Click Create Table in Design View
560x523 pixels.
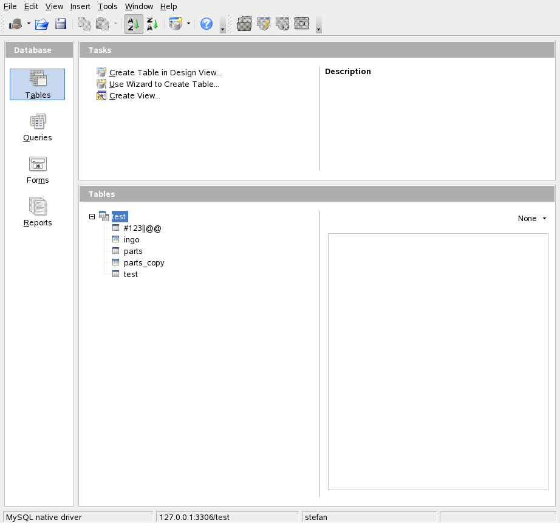[x=165, y=73]
